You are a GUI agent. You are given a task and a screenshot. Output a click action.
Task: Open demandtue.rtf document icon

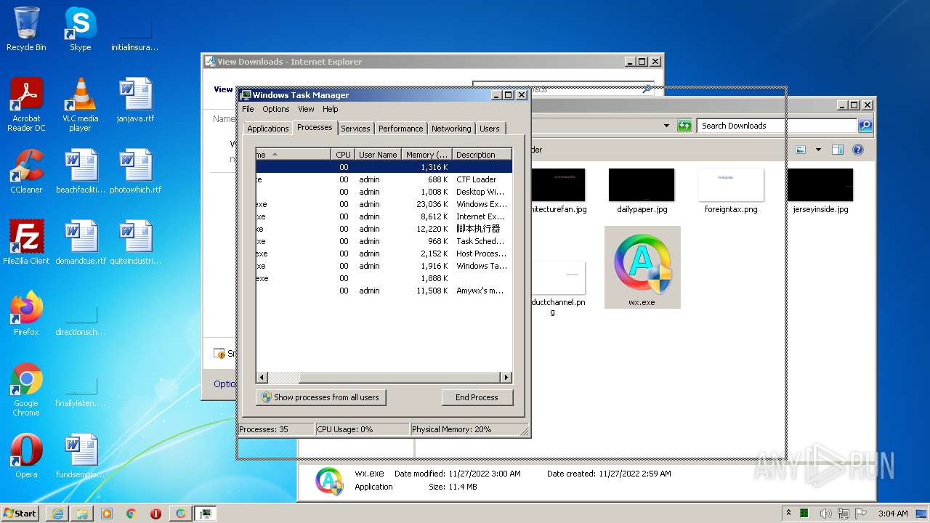pos(81,242)
